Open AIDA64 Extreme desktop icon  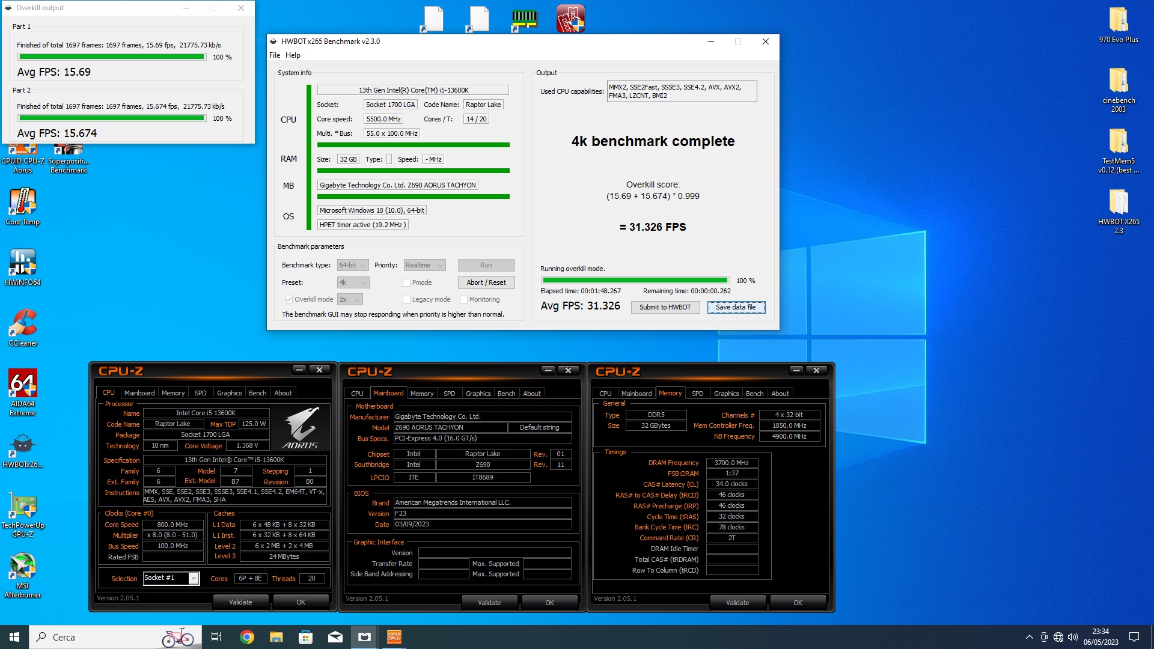22,393
